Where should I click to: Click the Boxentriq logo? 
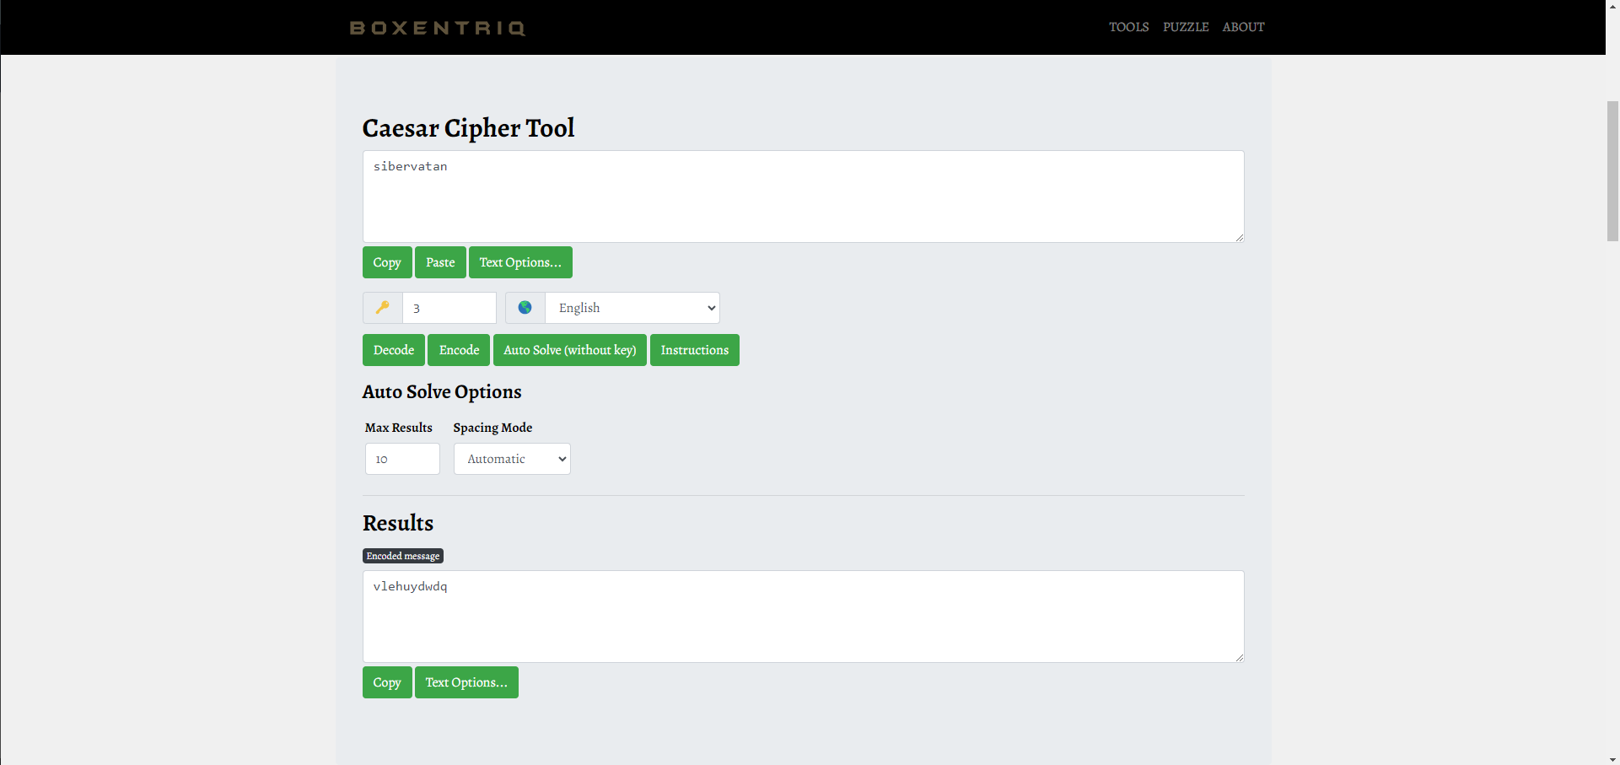click(438, 28)
